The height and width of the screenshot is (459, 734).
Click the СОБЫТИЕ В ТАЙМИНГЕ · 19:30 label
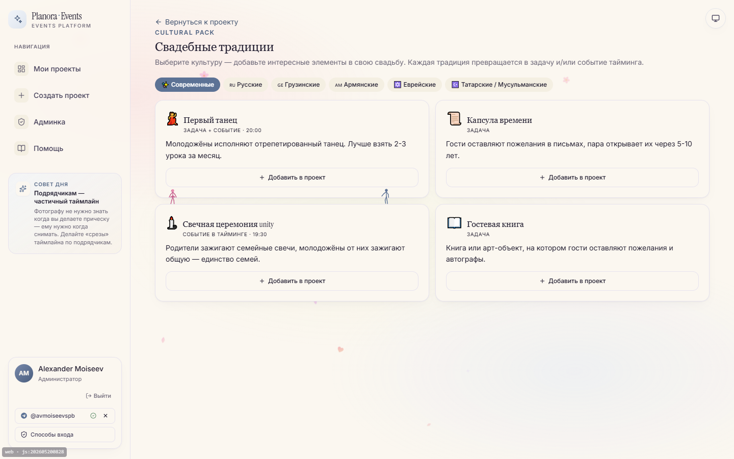[x=225, y=235]
